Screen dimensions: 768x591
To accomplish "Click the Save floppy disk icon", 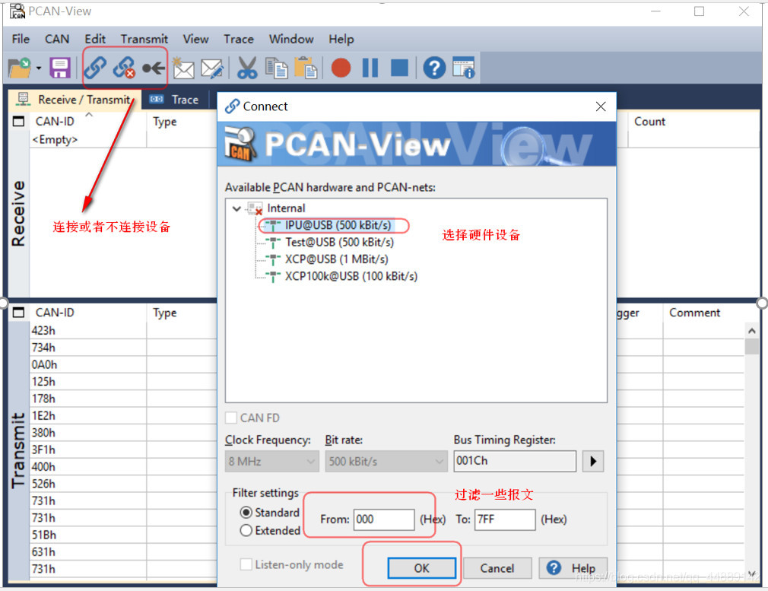I will pyautogui.click(x=60, y=68).
